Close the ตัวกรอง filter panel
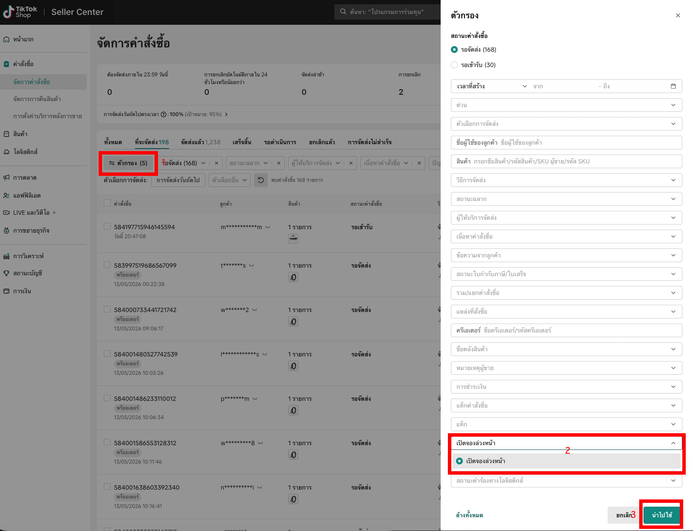 coord(678,15)
